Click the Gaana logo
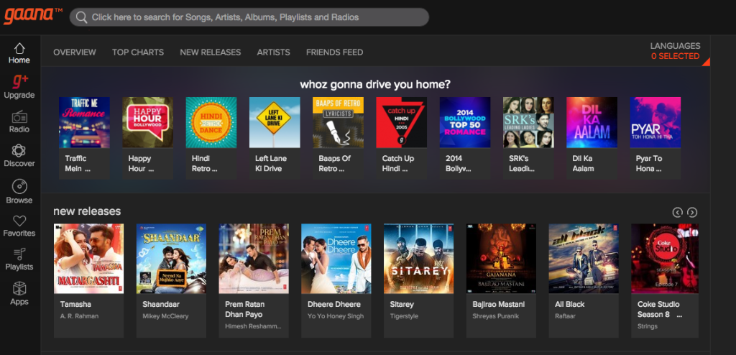This screenshot has width=736, height=355. tap(33, 16)
